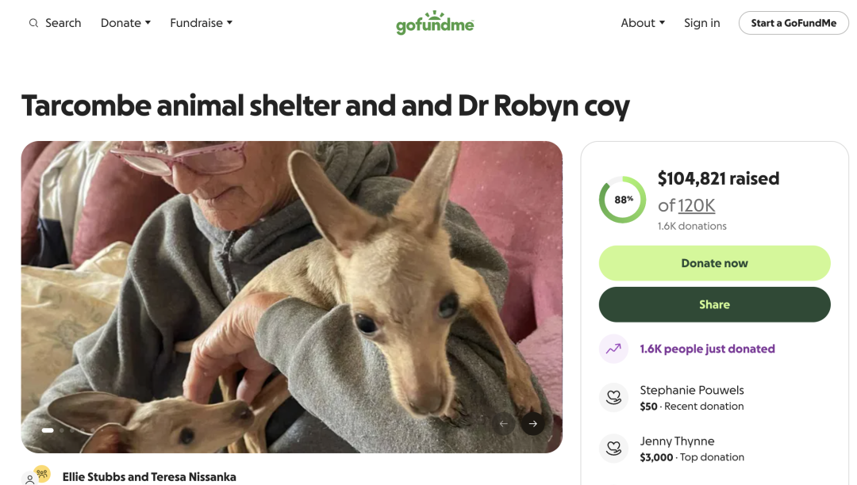Click the organizer avatar icon
The width and height of the screenshot is (857, 485).
click(x=37, y=476)
